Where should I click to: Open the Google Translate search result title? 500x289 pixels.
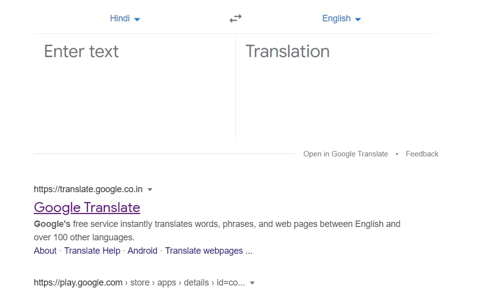[87, 208]
